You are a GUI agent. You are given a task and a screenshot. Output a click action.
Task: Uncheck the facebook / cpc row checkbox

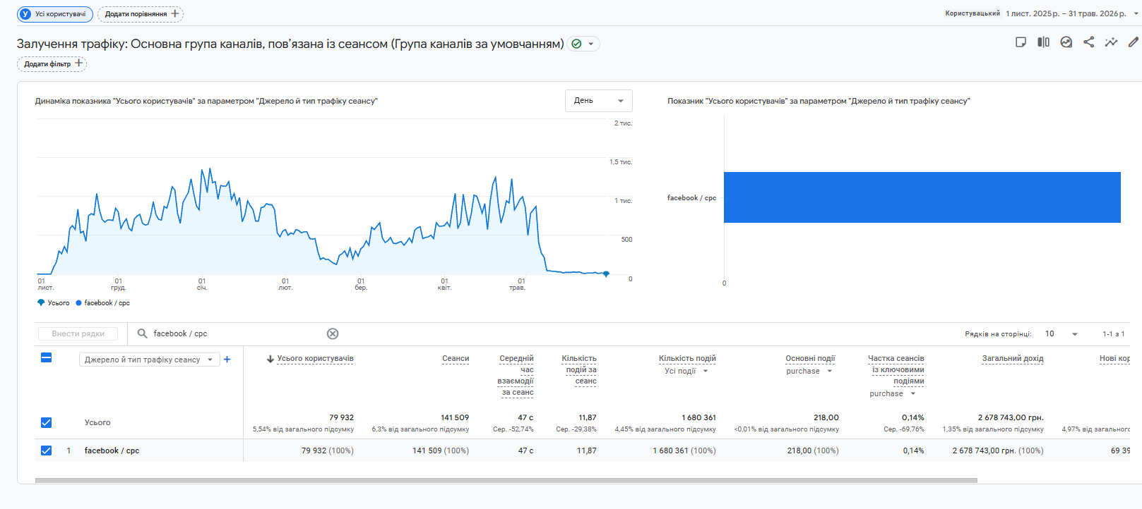46,450
